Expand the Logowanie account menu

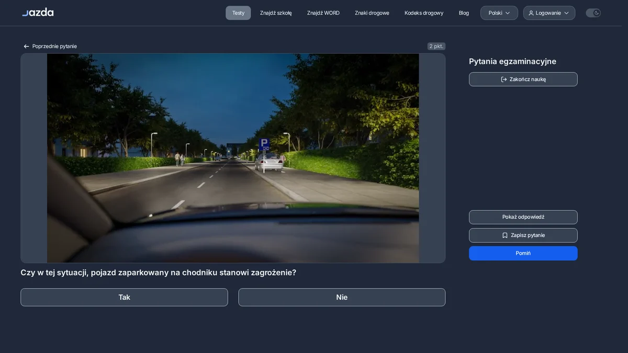[x=549, y=13]
